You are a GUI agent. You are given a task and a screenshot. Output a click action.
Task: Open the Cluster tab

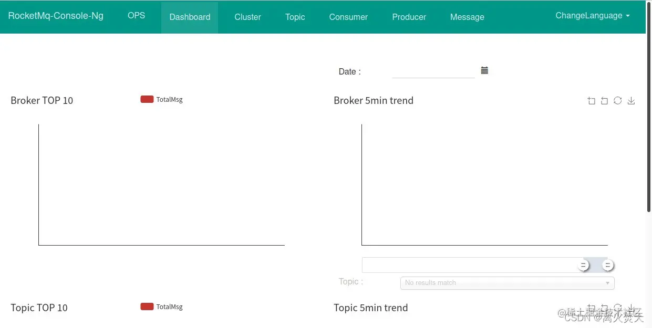coord(247,17)
